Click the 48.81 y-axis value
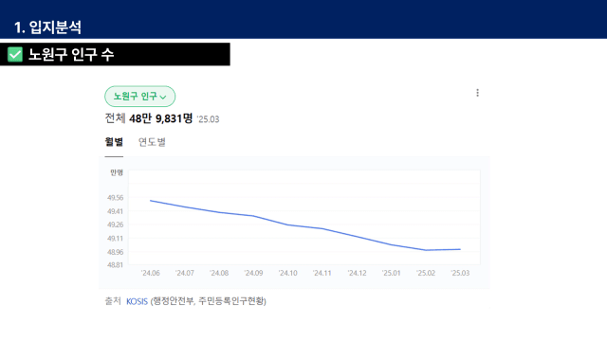 [116, 265]
